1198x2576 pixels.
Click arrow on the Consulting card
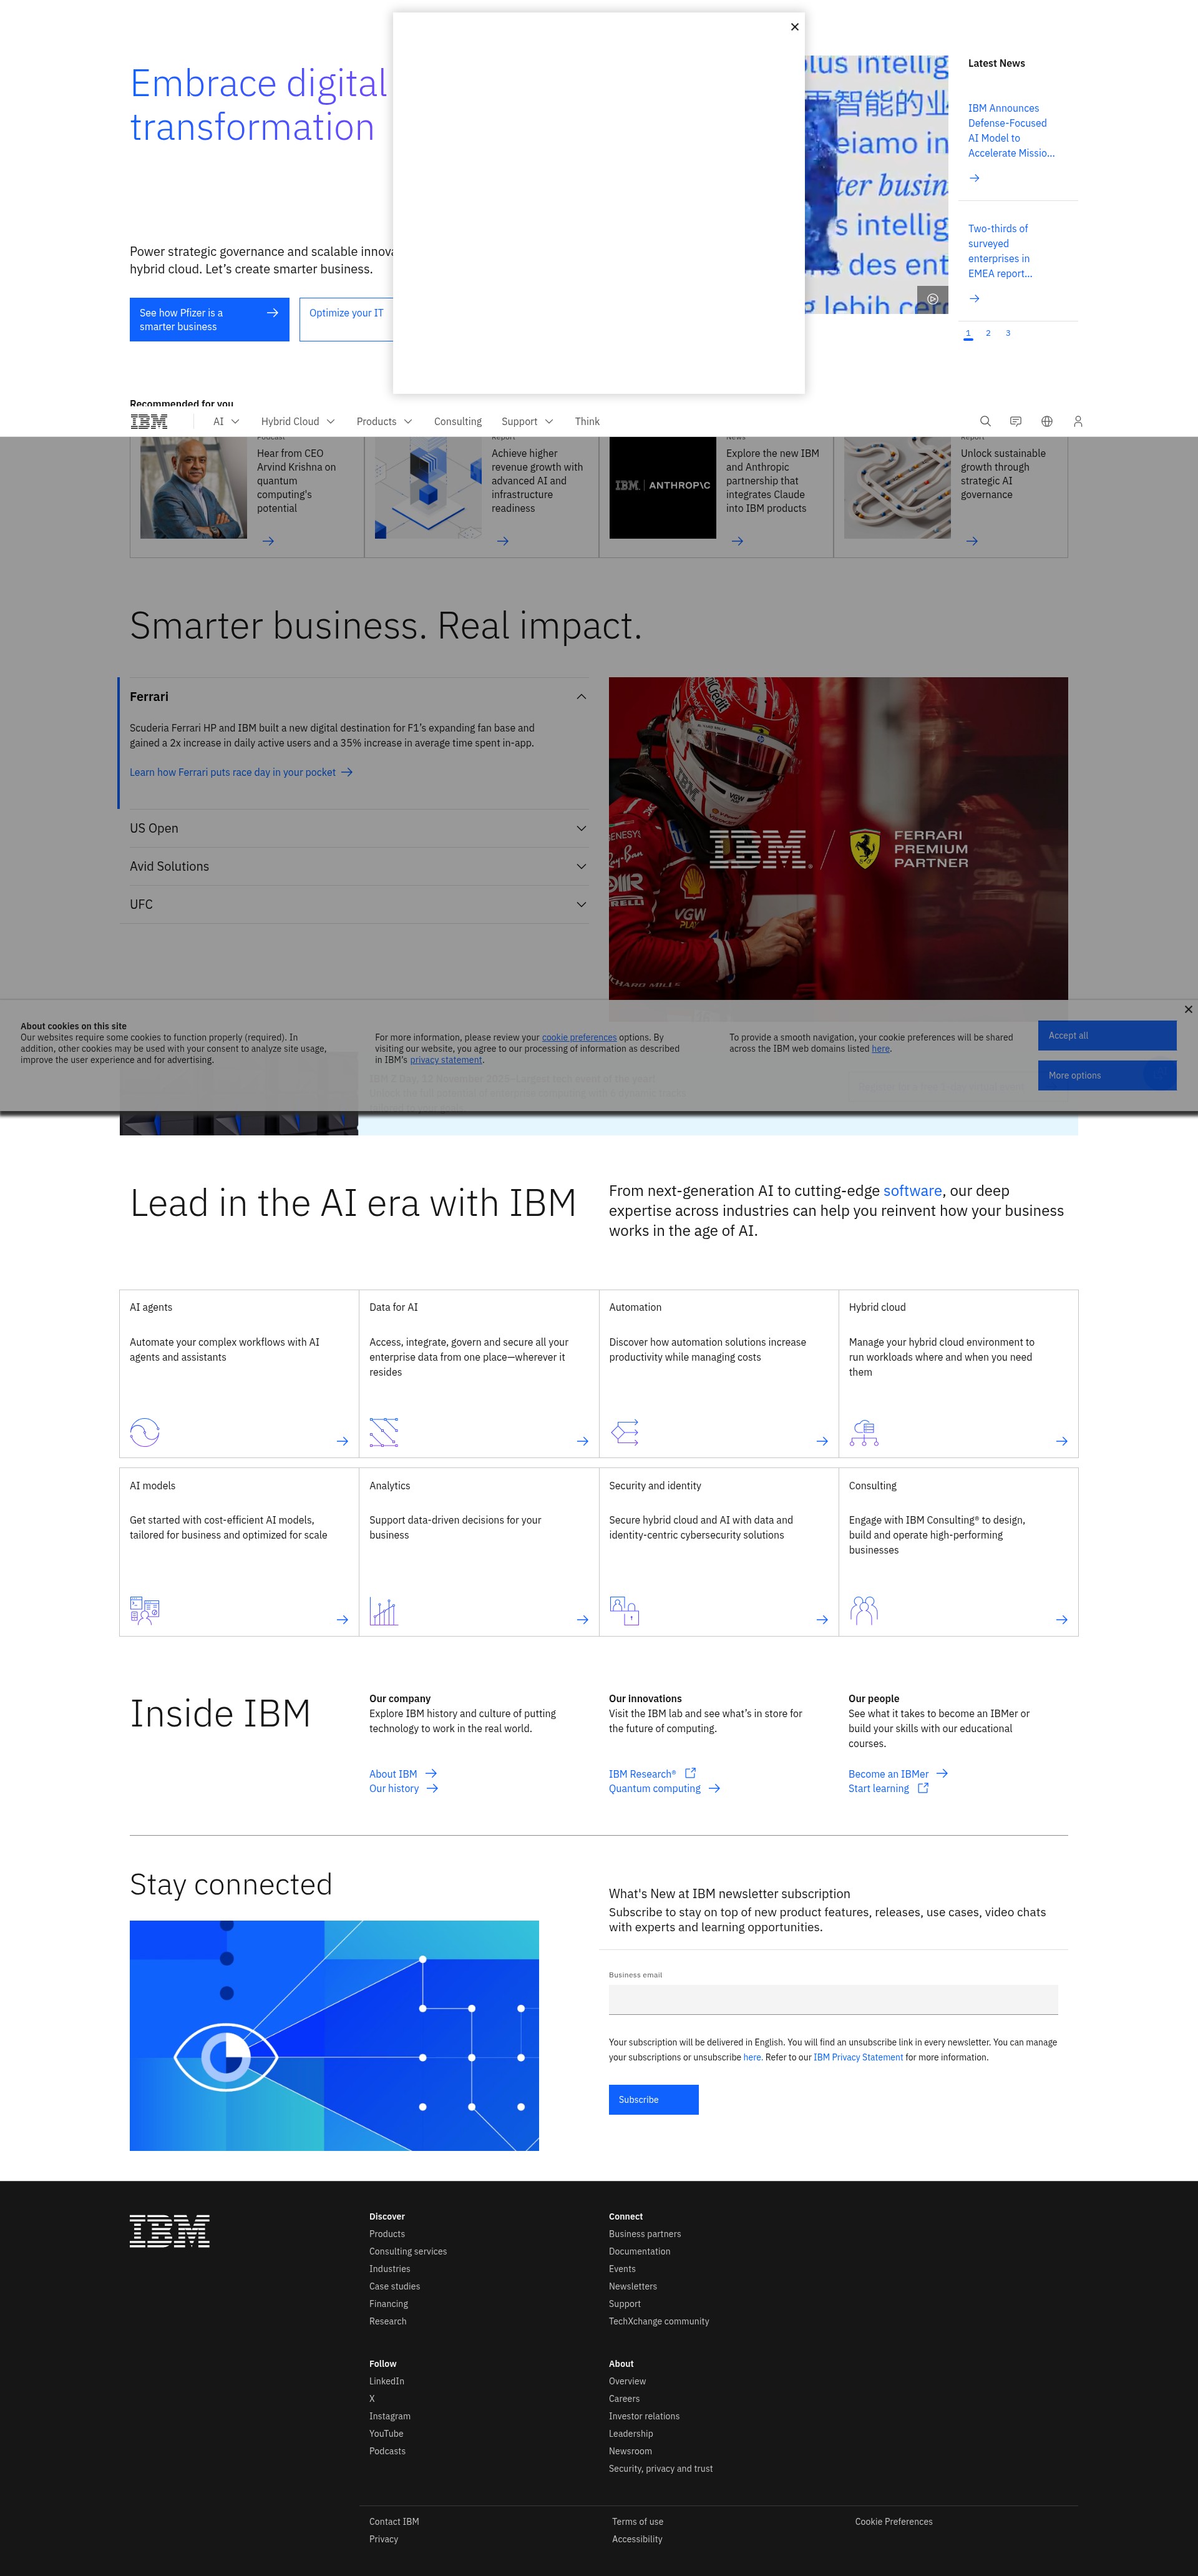pos(1062,1620)
